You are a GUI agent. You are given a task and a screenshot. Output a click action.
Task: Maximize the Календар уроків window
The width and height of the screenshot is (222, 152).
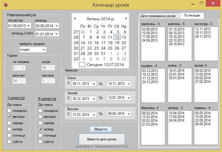tap(201, 3)
